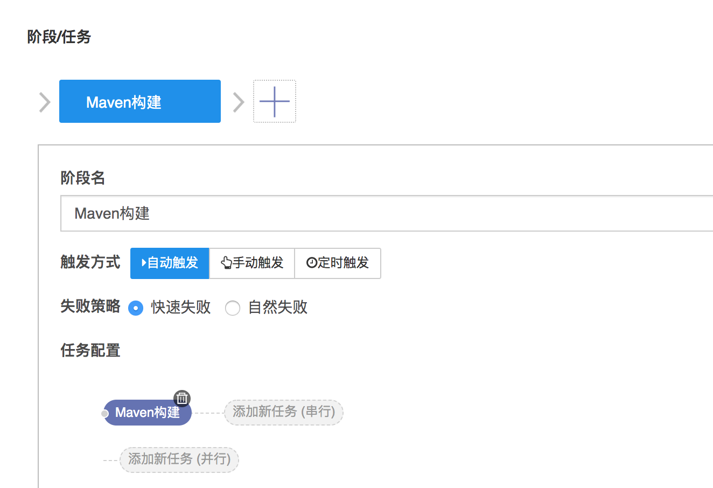The height and width of the screenshot is (488, 713).
Task: Focus the 阶段名 input field
Action: [x=387, y=213]
